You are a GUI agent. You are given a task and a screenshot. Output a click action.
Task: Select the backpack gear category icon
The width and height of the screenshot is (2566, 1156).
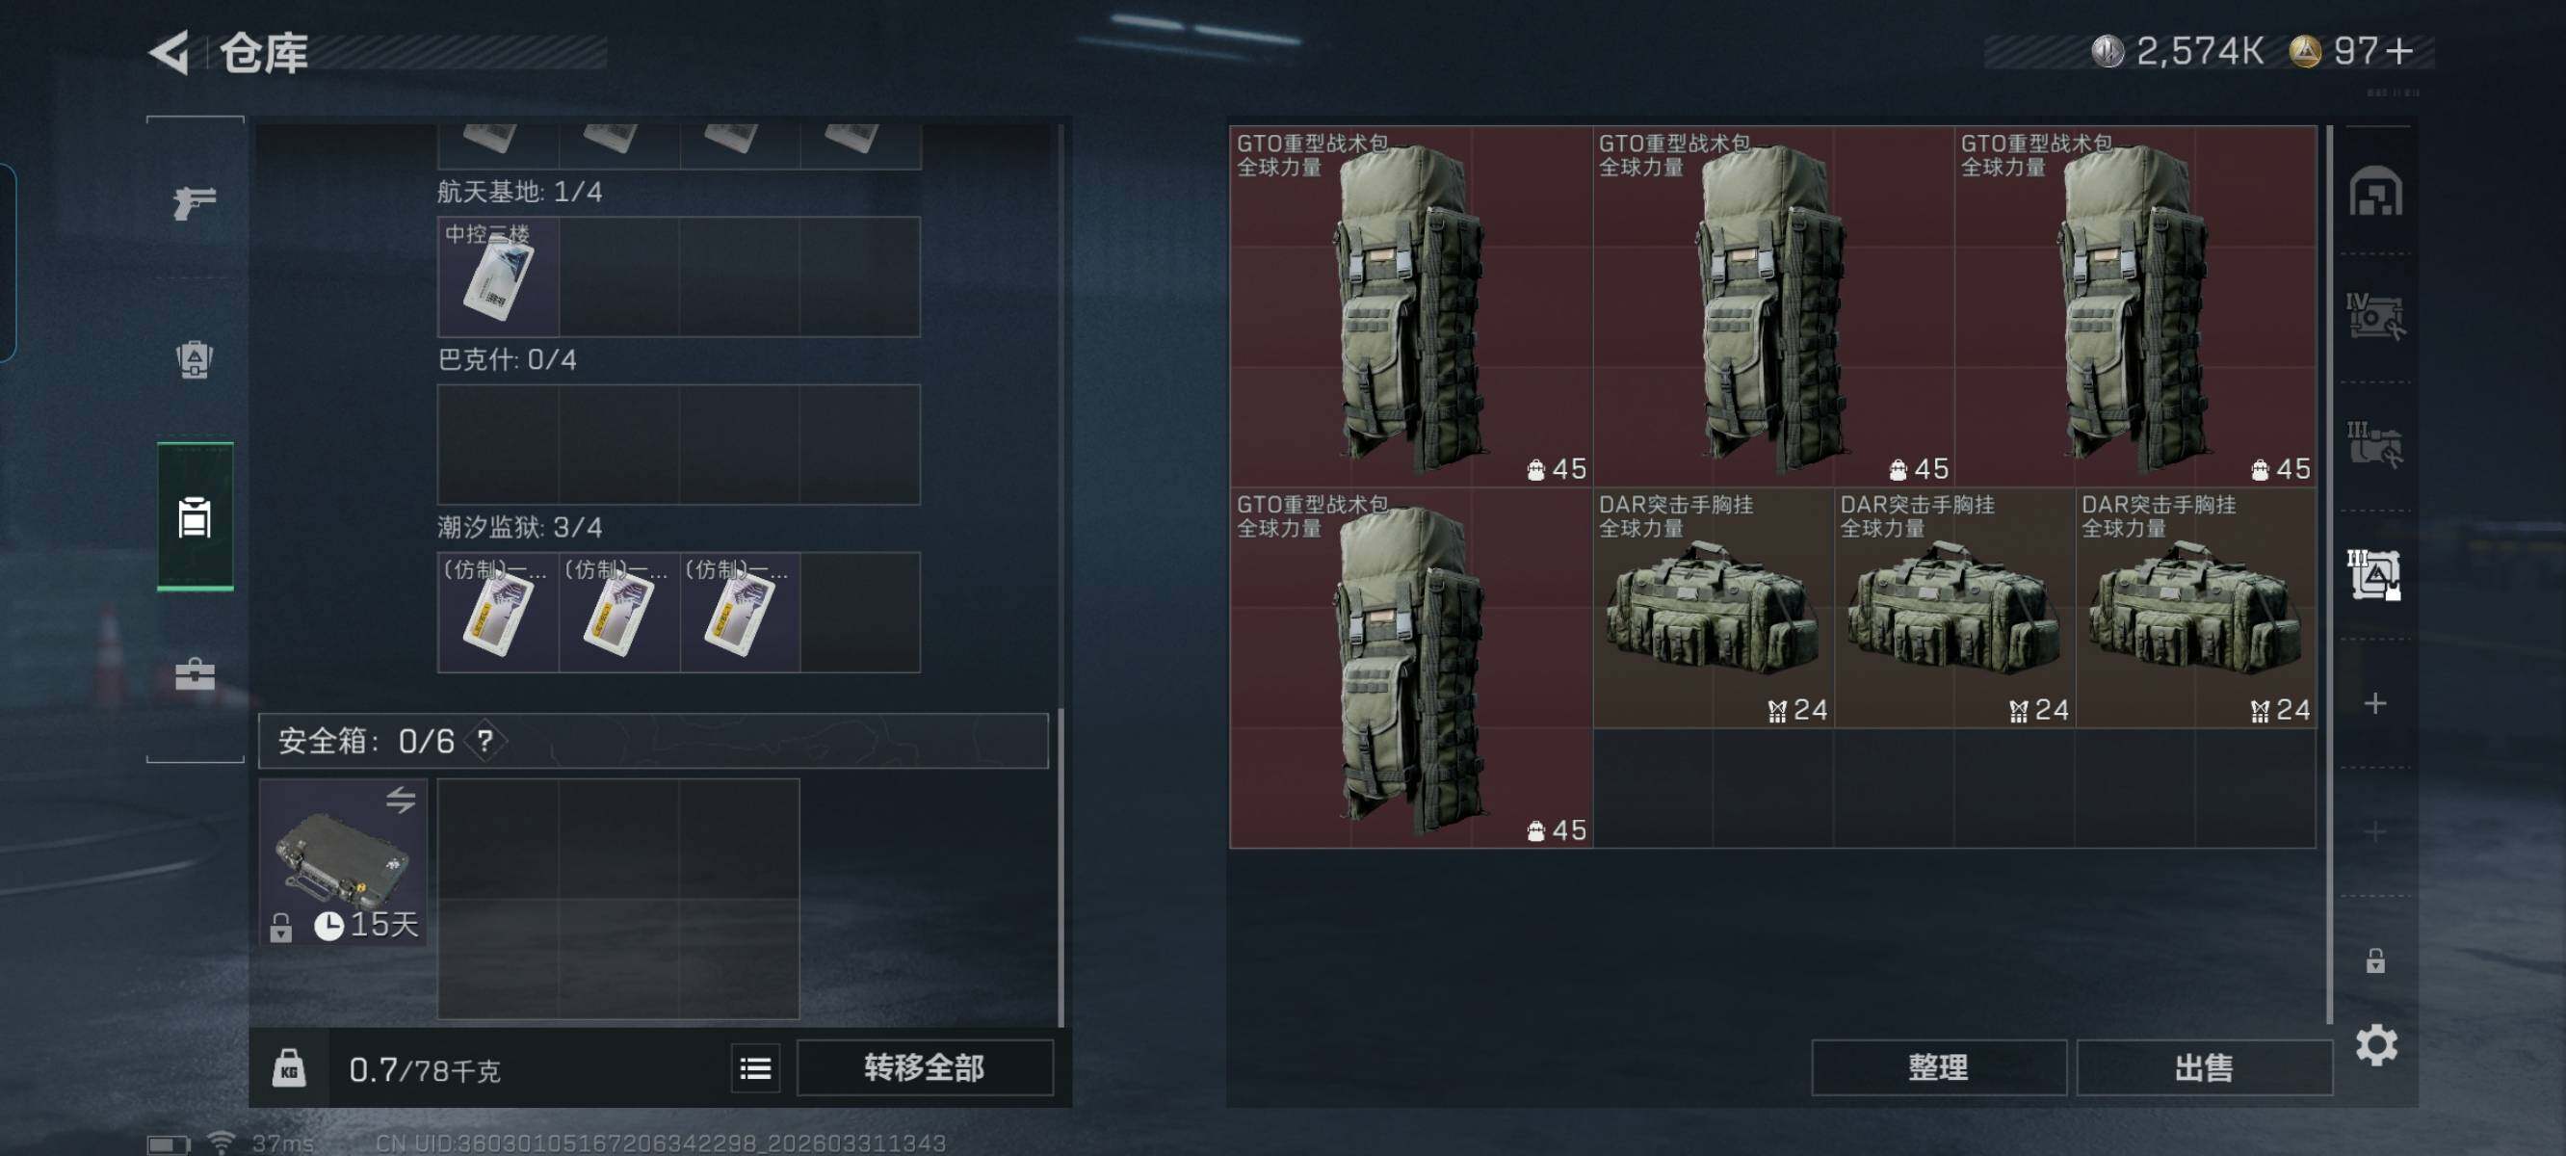coord(195,359)
